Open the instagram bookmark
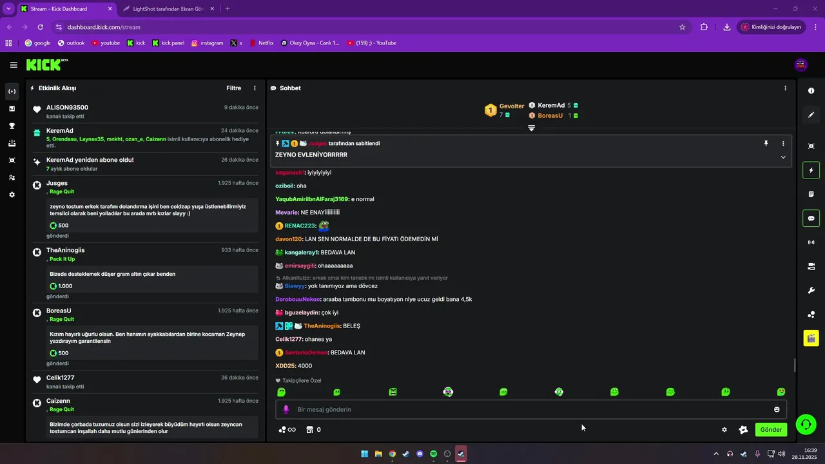Screen dimensions: 825x464 pos(207,43)
